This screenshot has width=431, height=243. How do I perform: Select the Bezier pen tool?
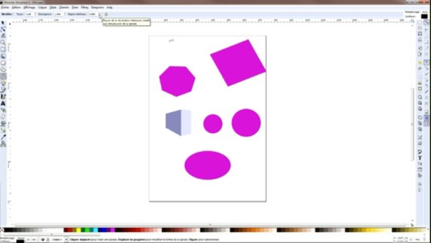(x=3, y=90)
